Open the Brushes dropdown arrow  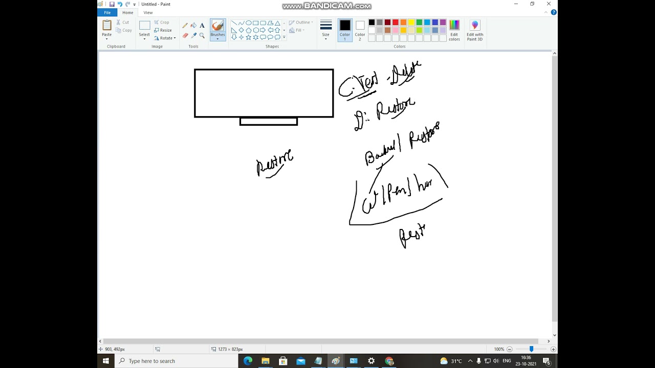pos(217,39)
